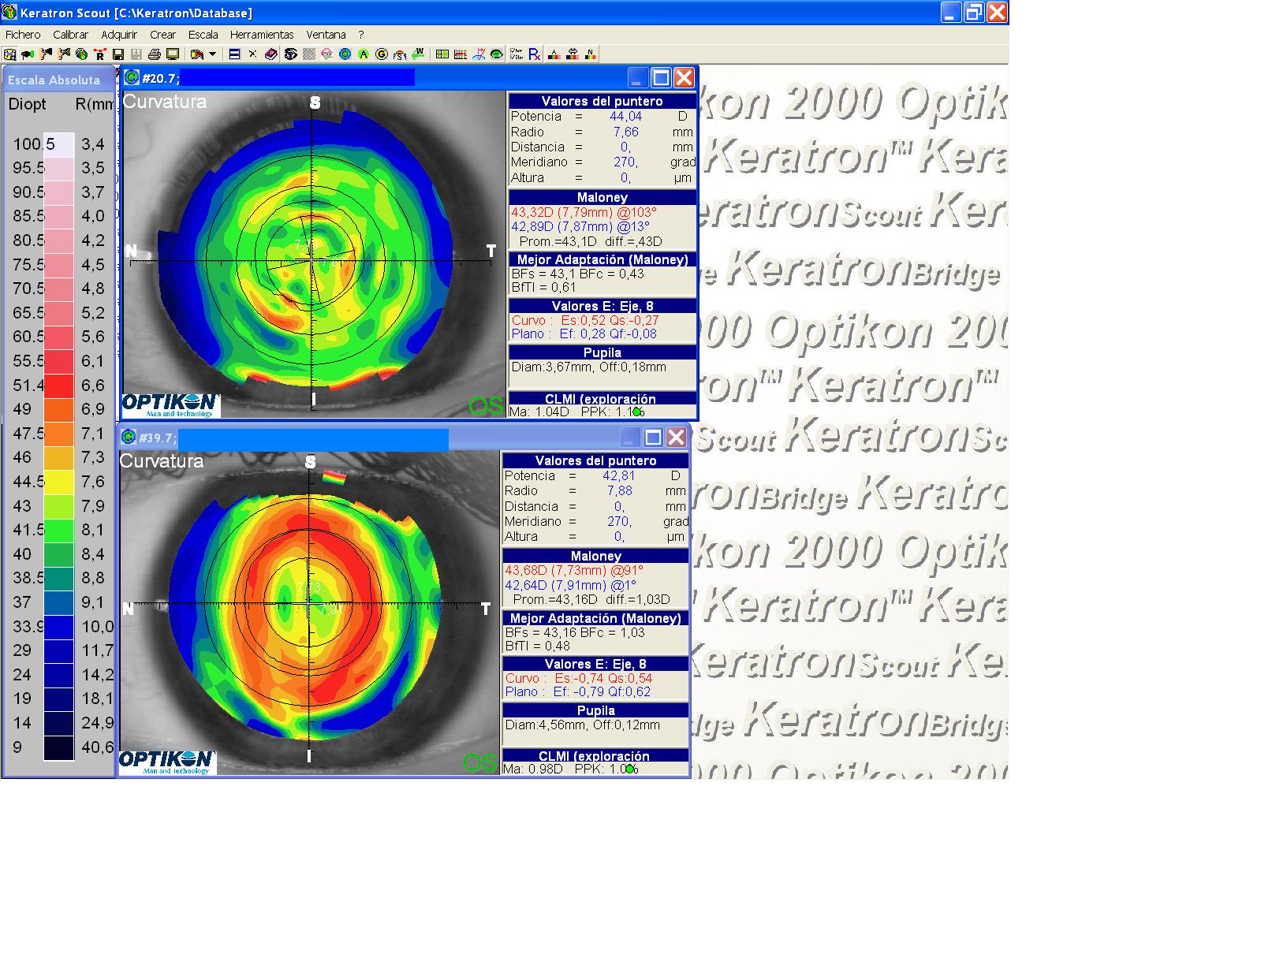Open the purple help book icon

tap(271, 54)
